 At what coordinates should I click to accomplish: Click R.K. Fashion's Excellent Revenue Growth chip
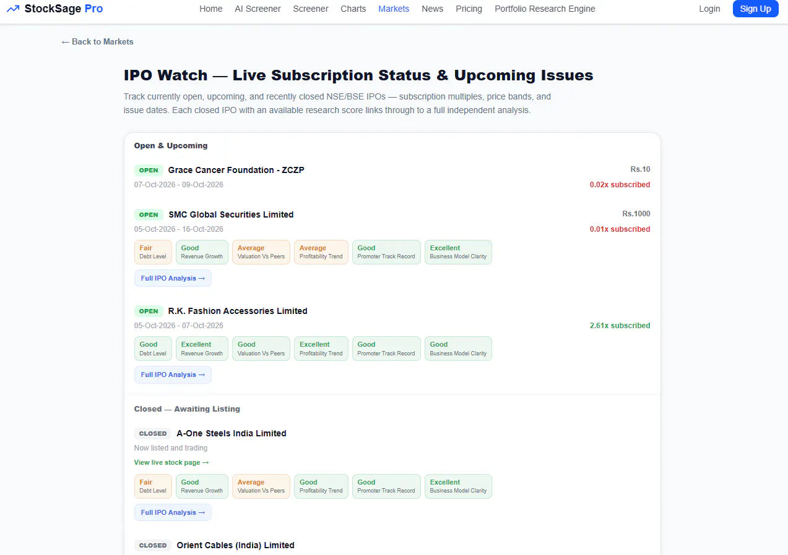click(x=202, y=349)
